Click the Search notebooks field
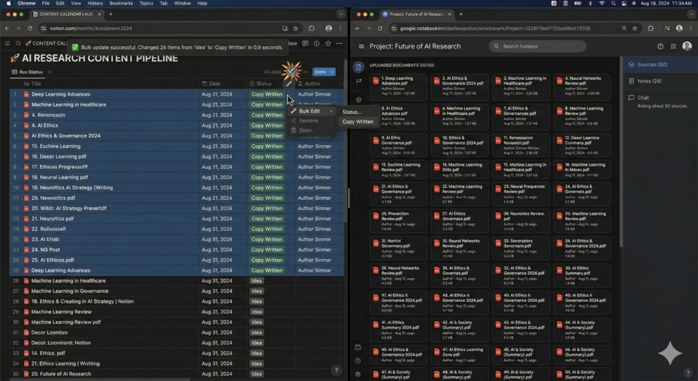 point(537,46)
